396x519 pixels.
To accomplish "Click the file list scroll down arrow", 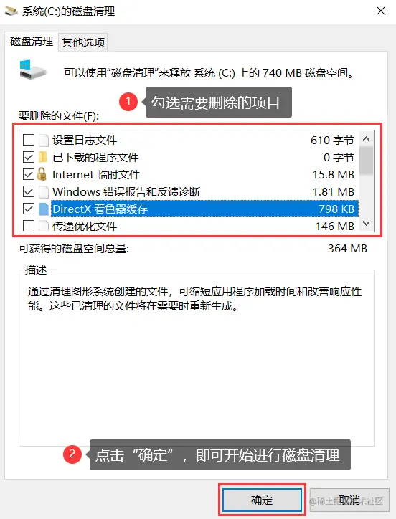I will [x=366, y=224].
